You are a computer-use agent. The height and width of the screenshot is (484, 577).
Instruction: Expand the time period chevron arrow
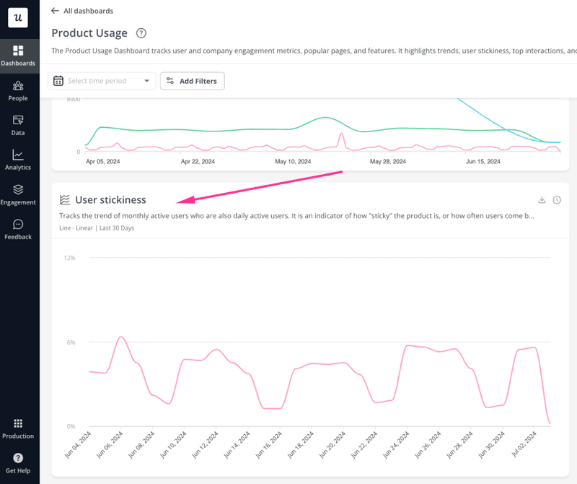(x=149, y=81)
